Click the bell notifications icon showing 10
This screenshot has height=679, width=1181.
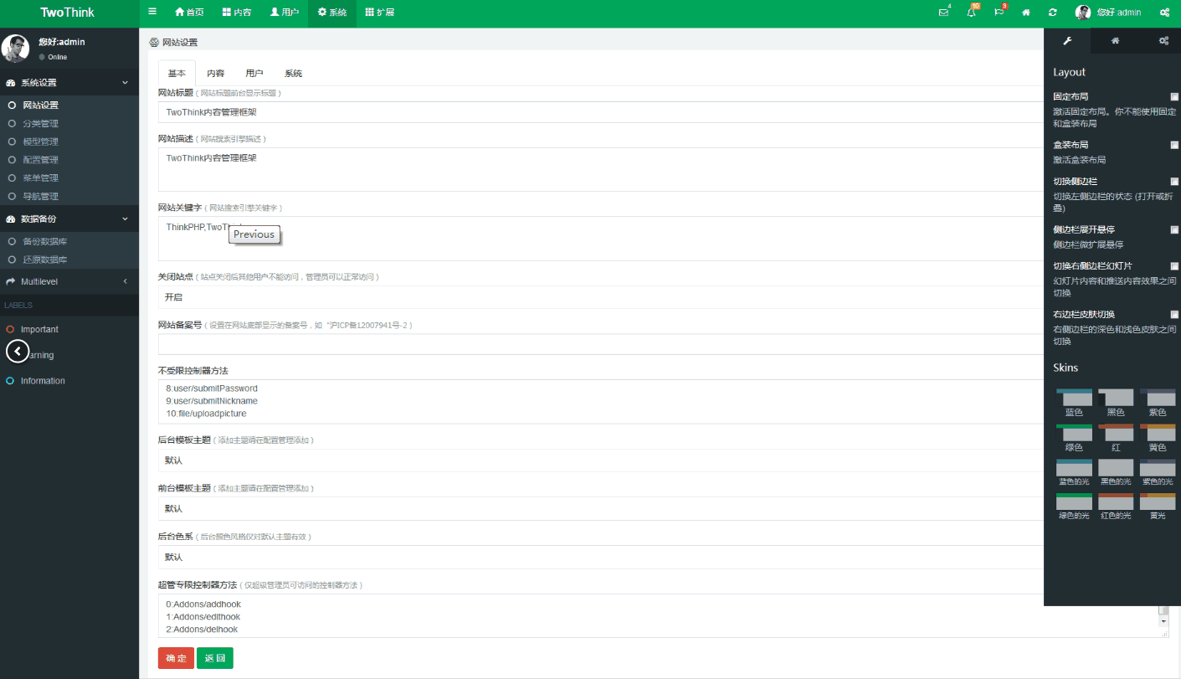point(969,13)
